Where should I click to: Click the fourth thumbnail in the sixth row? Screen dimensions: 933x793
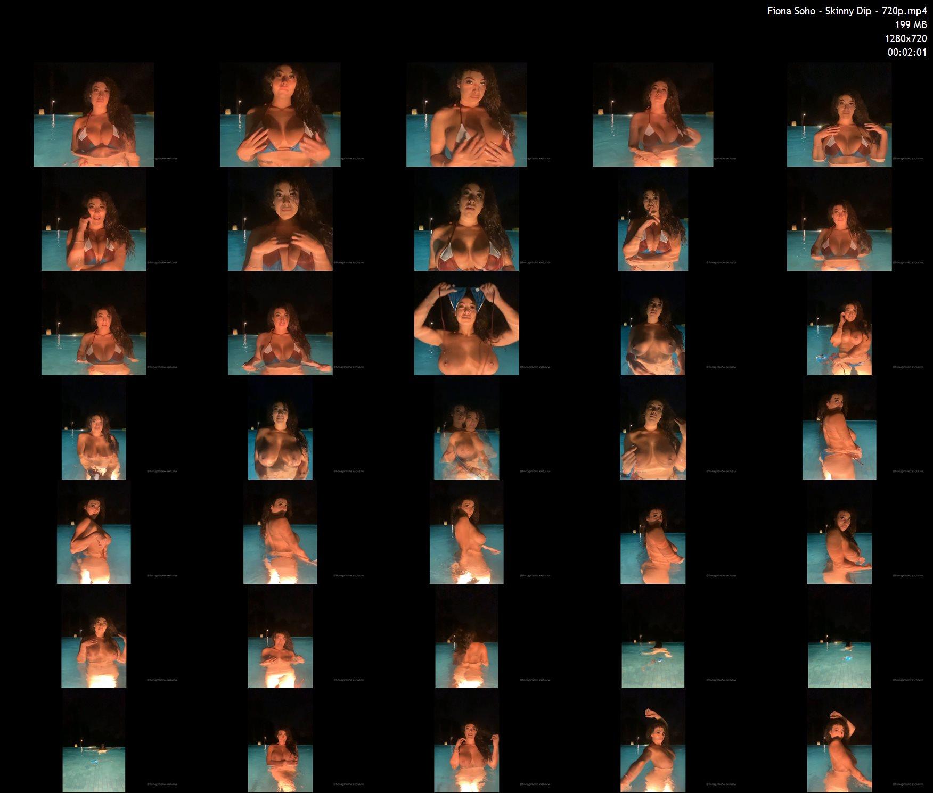point(653,636)
